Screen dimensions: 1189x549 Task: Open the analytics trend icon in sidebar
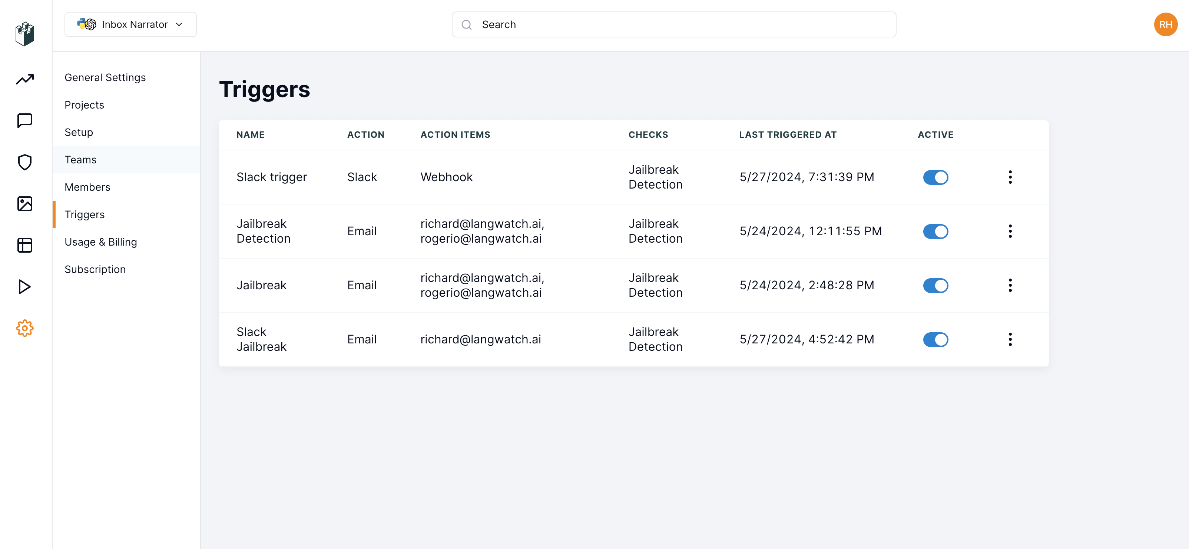24,79
